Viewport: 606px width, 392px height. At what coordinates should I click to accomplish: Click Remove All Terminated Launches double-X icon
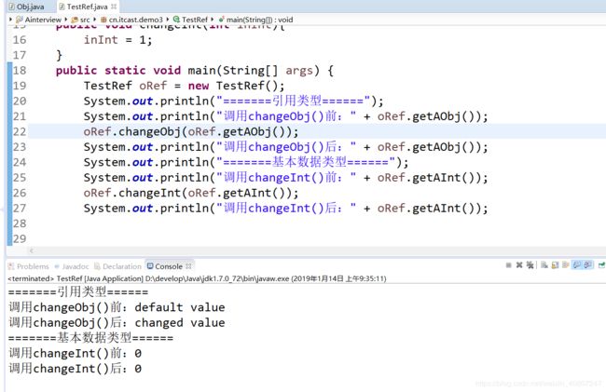[530, 265]
